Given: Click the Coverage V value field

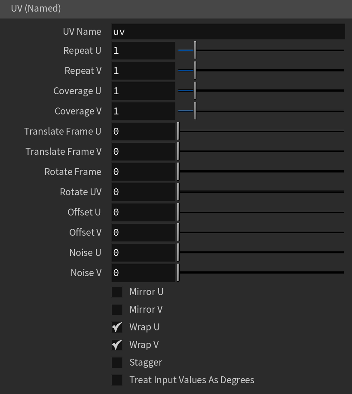Looking at the screenshot, I should tap(144, 111).
